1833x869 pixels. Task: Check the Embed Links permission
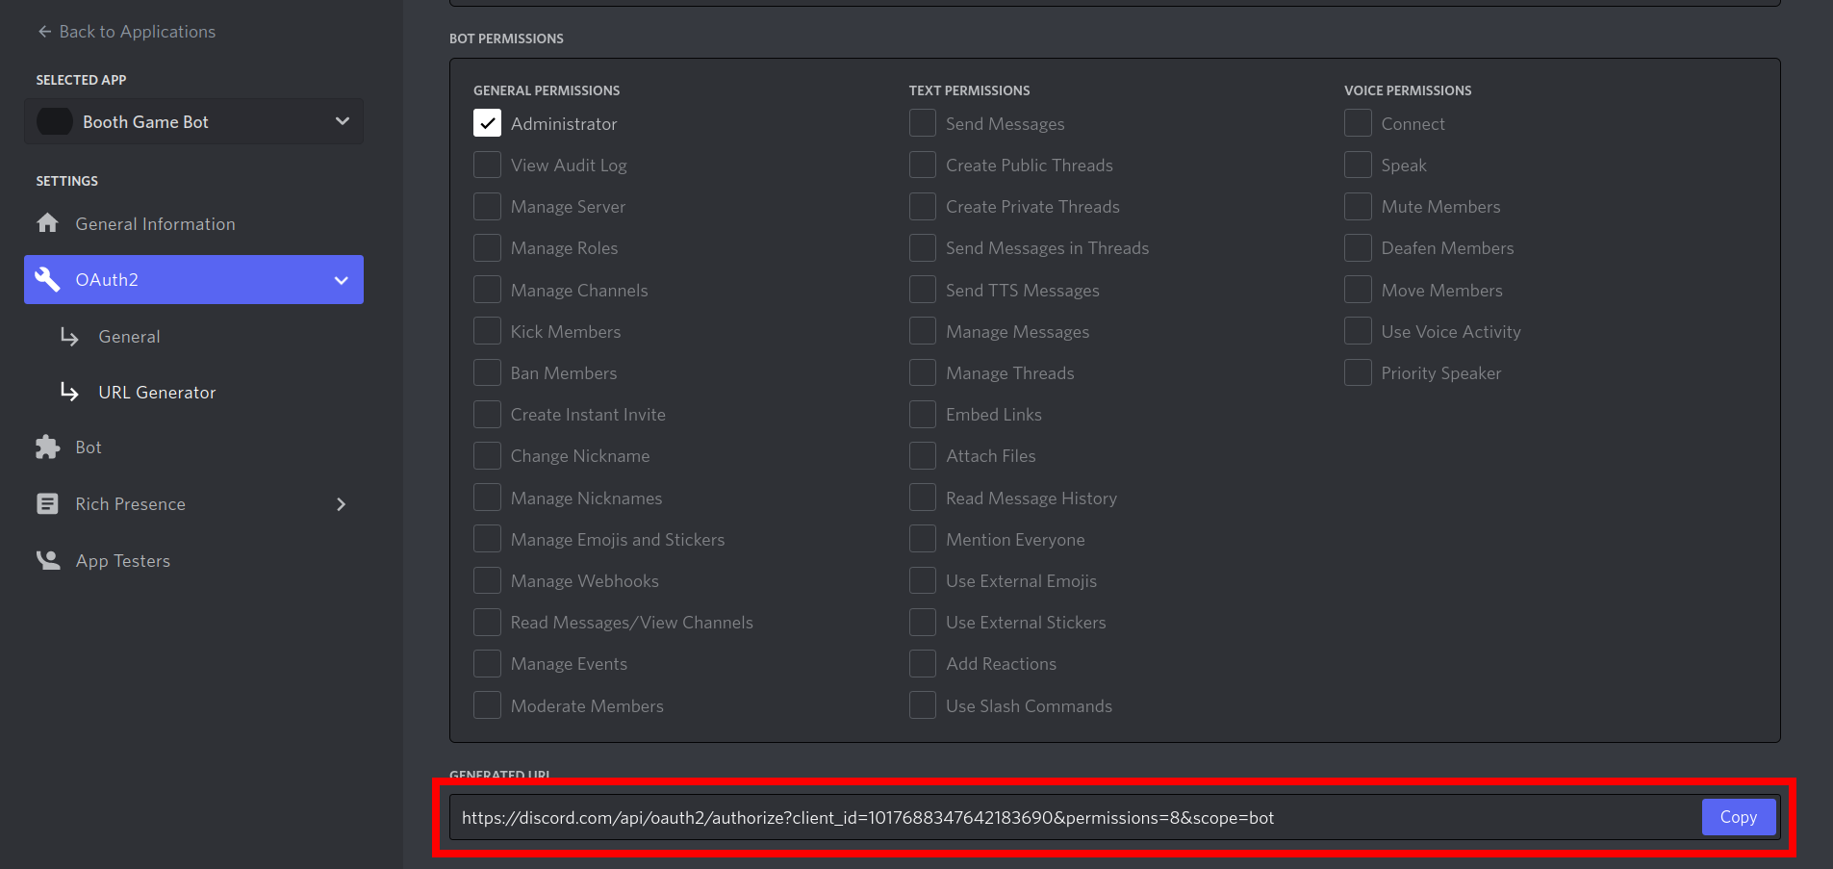point(923,414)
